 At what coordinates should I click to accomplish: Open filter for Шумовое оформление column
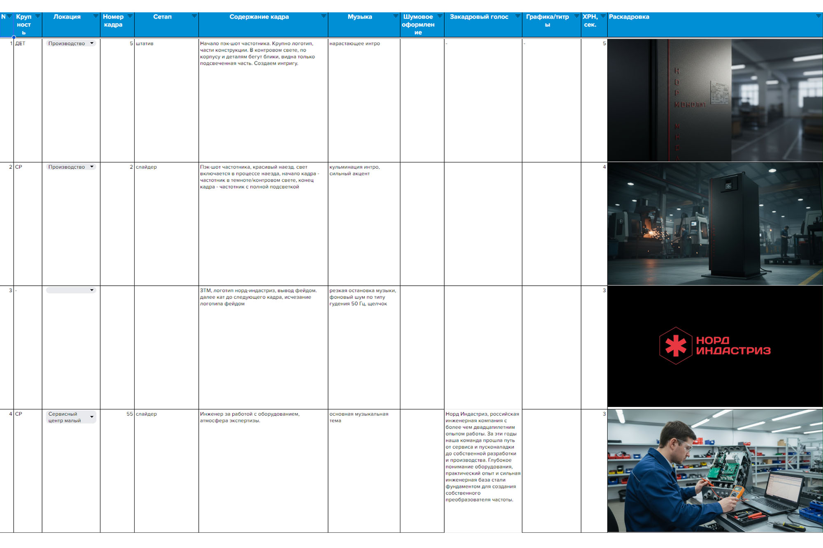pyautogui.click(x=439, y=16)
